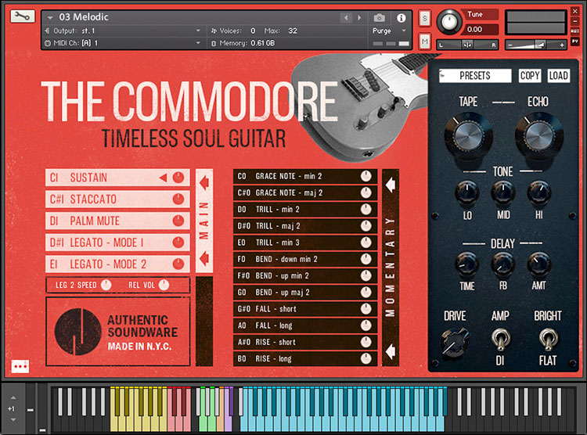The height and width of the screenshot is (435, 587).
Task: Toggle the PV button
Action: (575, 41)
